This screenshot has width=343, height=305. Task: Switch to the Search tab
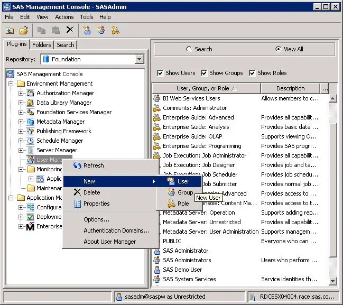[x=66, y=45]
